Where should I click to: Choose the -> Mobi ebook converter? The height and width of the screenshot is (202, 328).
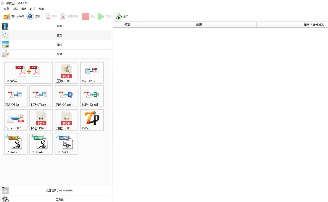coord(16,144)
